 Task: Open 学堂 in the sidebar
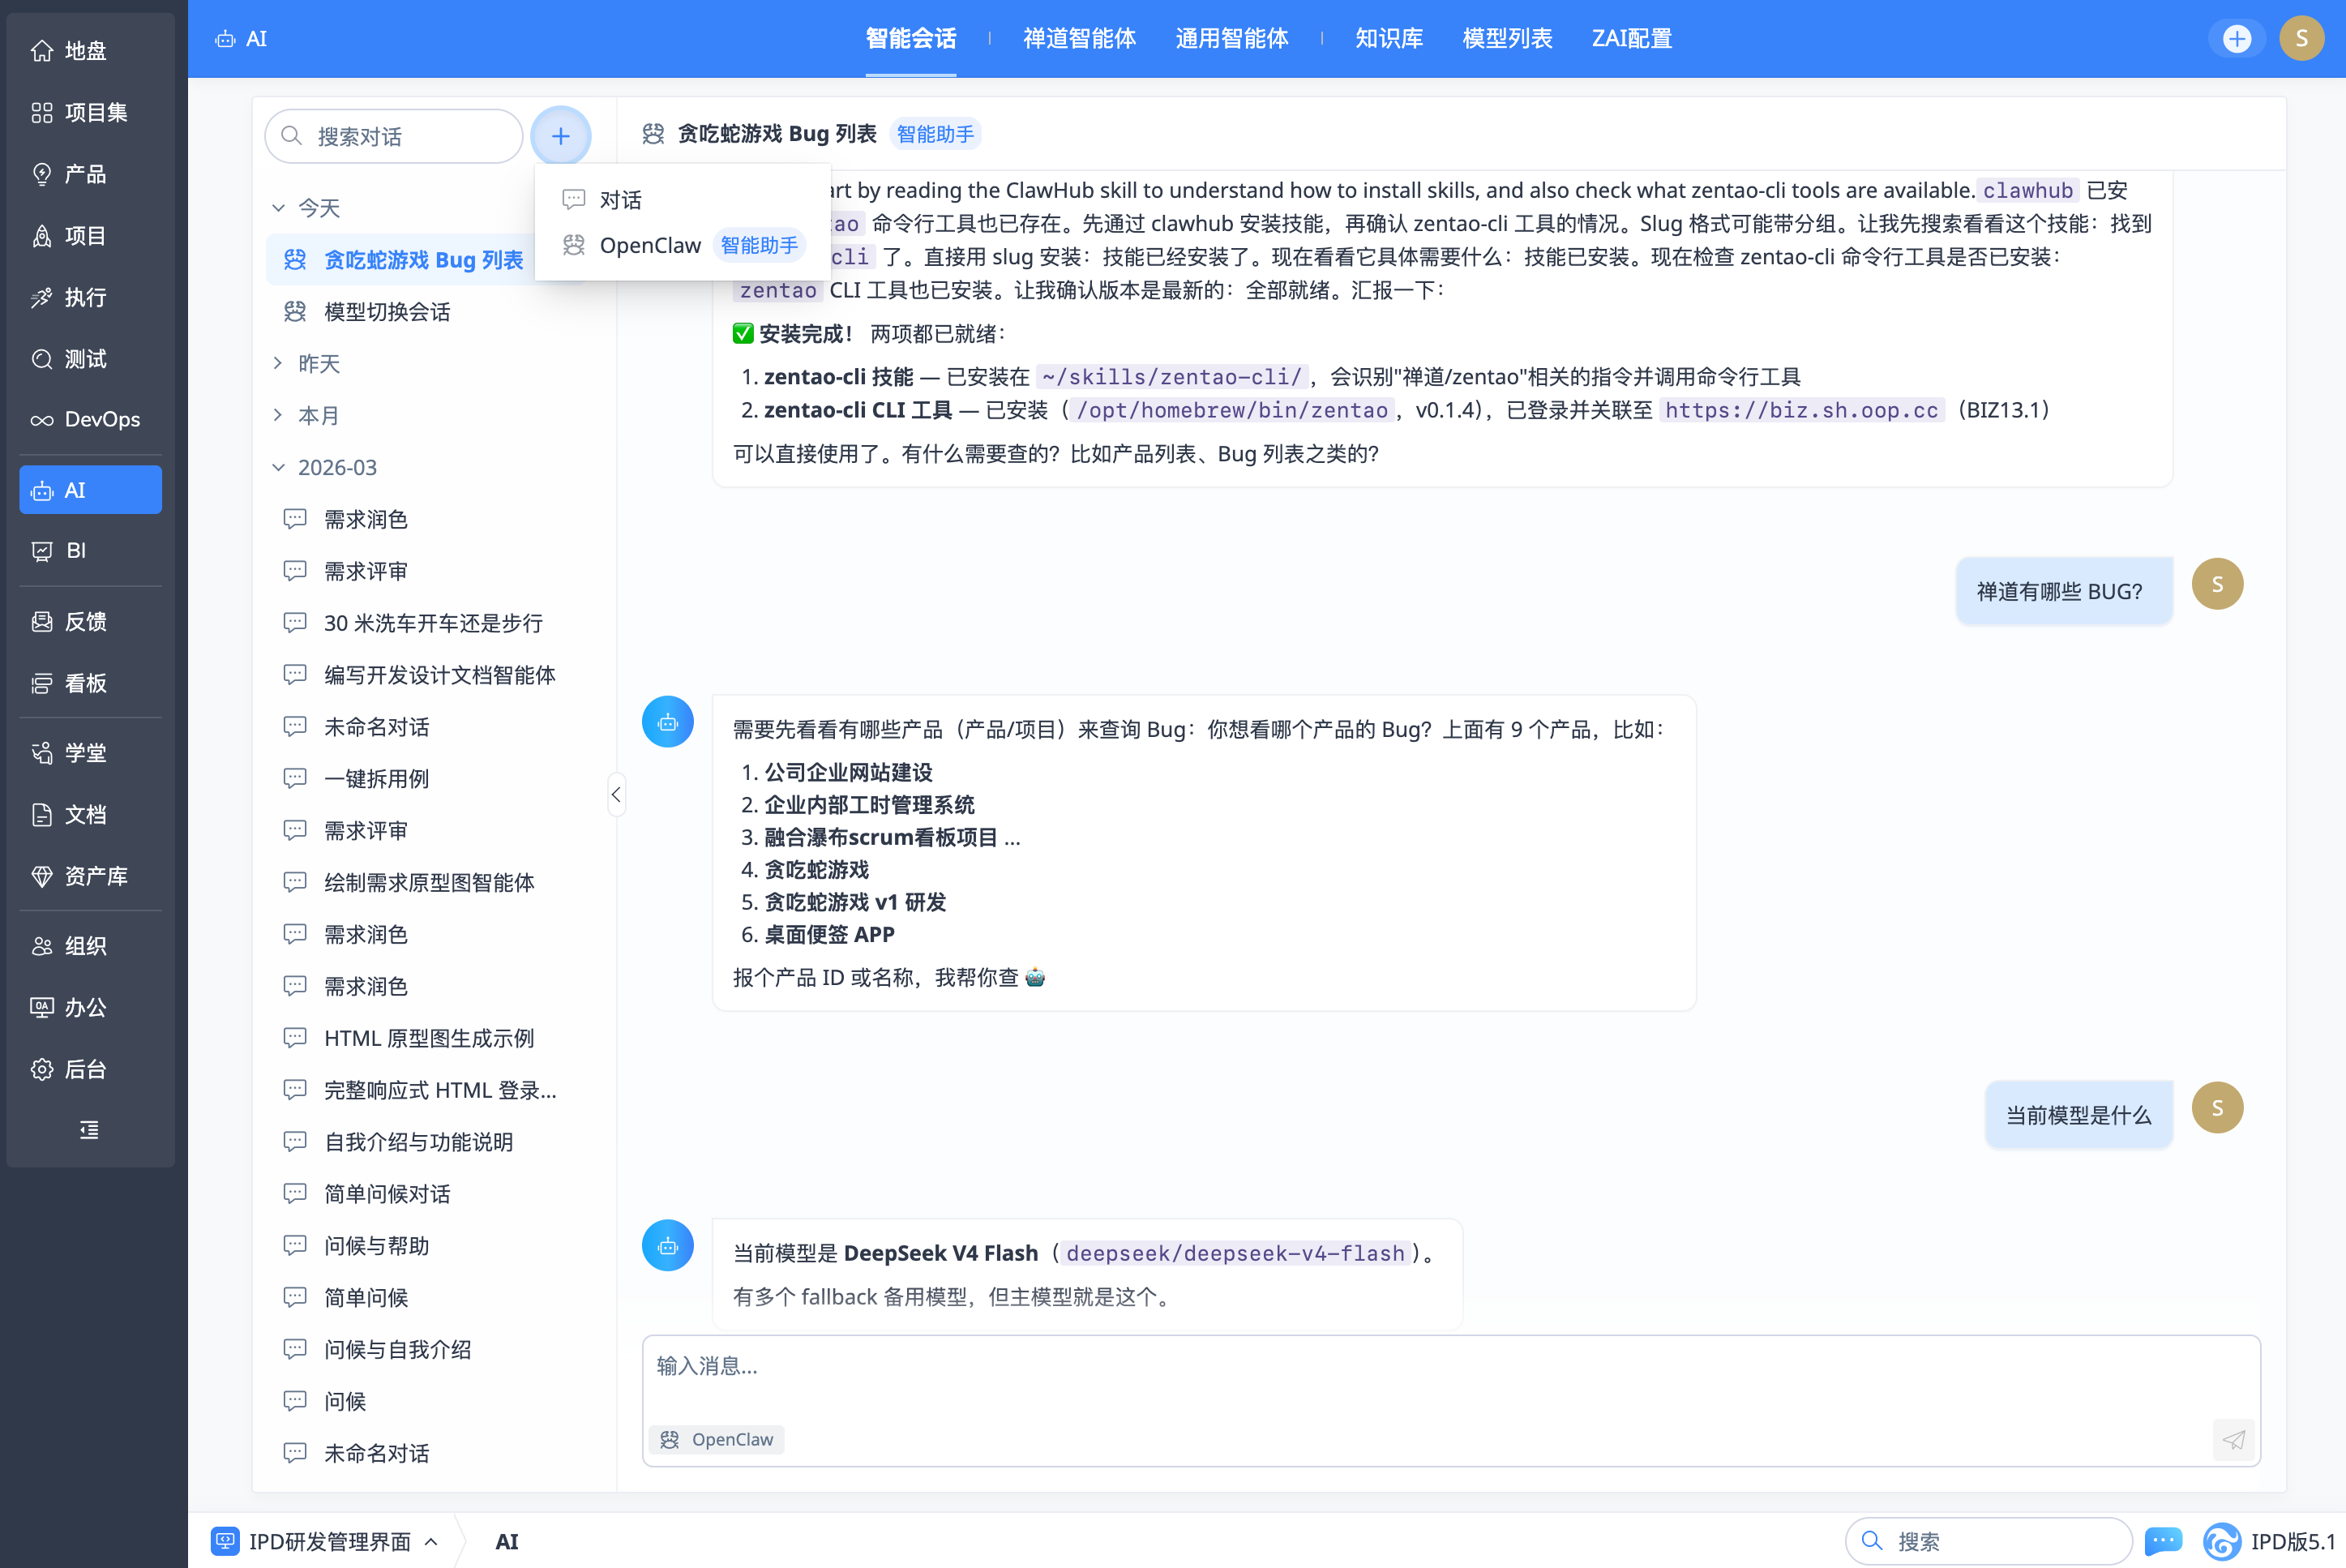pos(90,753)
